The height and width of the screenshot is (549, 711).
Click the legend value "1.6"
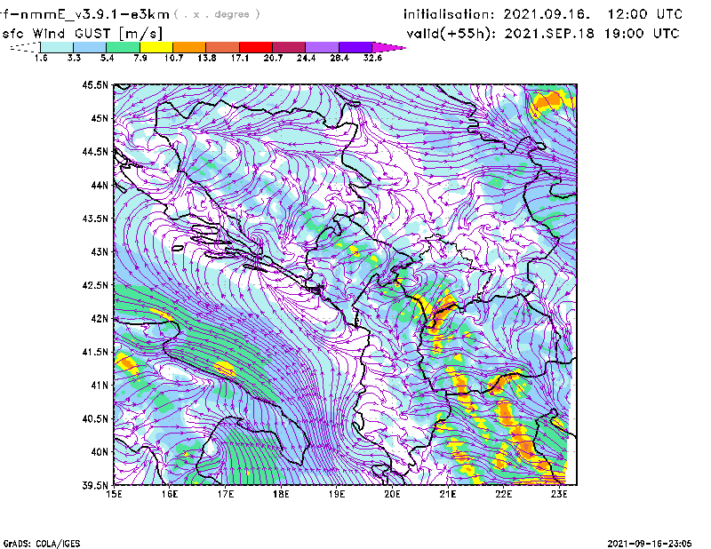pos(41,58)
